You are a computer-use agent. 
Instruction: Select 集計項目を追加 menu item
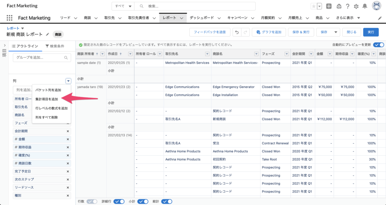point(51,99)
